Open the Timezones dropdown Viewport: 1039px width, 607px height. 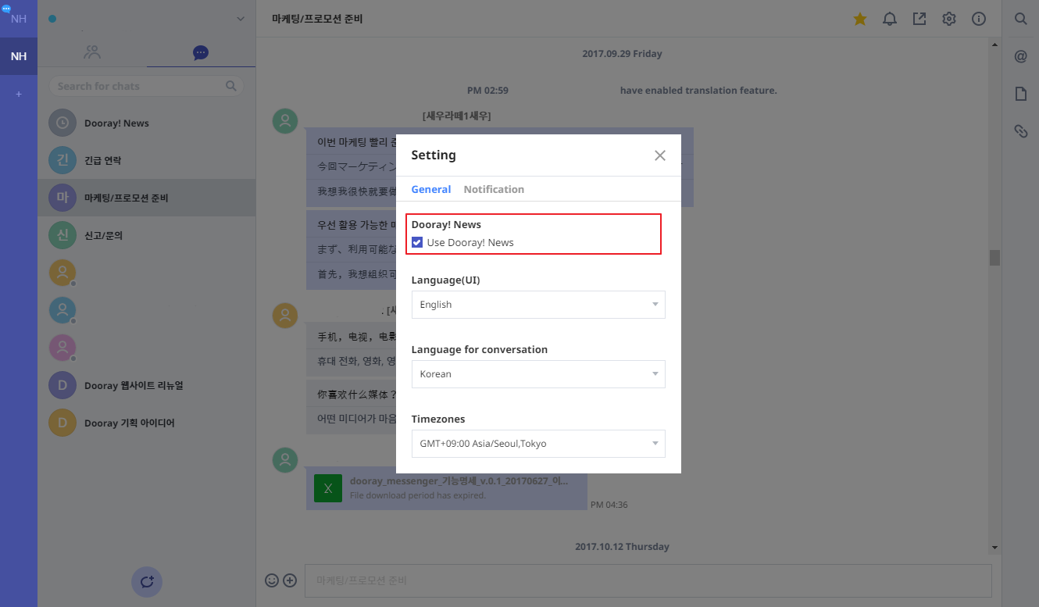(538, 444)
